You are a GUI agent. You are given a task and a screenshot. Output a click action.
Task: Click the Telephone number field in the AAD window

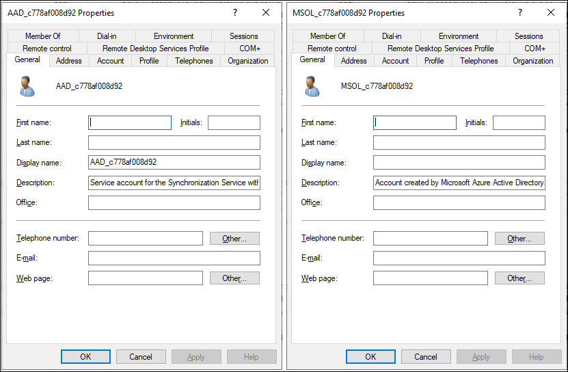146,238
